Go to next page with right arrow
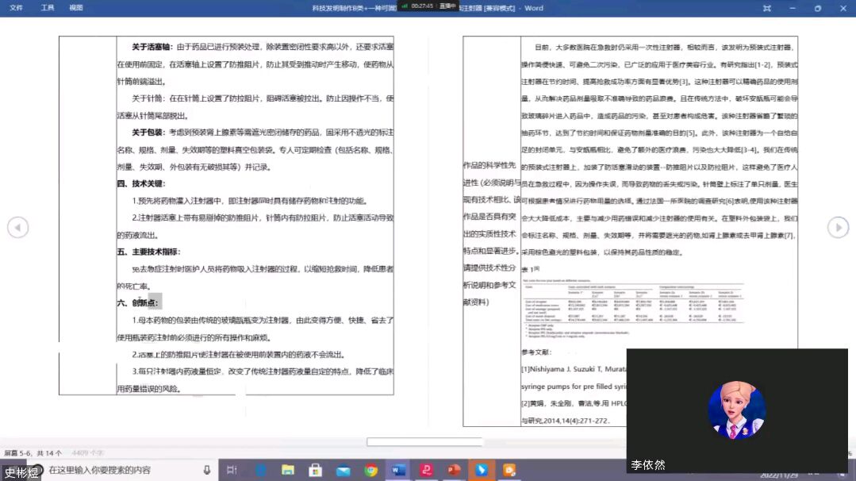 838,227
